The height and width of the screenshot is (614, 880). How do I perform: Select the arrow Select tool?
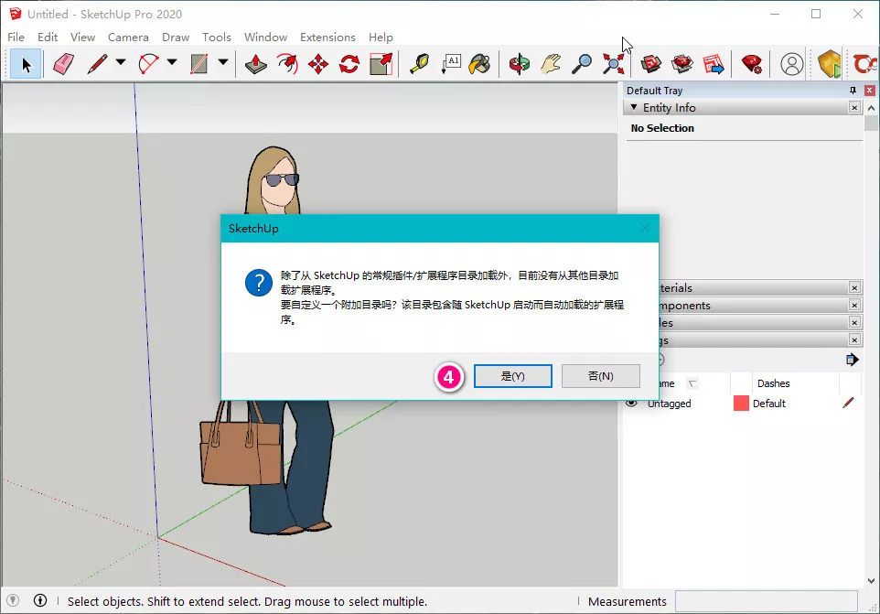(x=26, y=64)
